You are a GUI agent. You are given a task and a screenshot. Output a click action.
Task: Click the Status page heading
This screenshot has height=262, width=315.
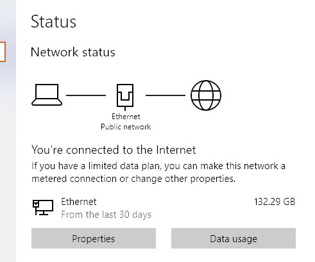click(53, 22)
